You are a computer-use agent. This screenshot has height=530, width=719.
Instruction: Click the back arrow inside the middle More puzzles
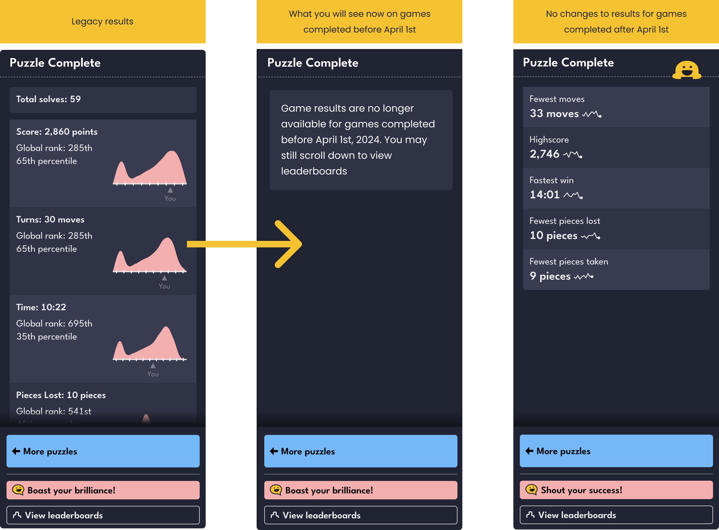click(x=273, y=451)
